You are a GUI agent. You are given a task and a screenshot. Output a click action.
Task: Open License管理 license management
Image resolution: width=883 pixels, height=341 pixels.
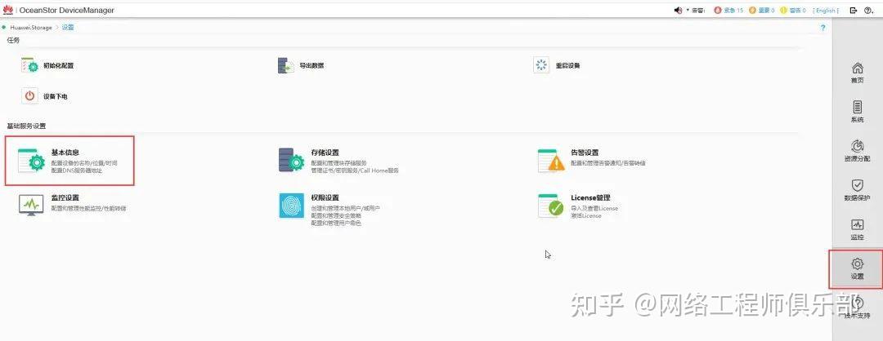pyautogui.click(x=578, y=206)
